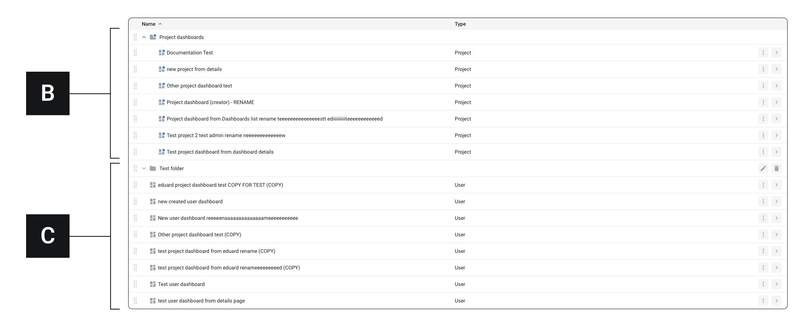Click the Test folder edit pencil icon
Image resolution: width=799 pixels, height=322 pixels.
click(x=763, y=168)
